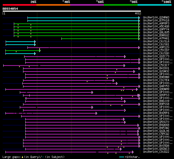Click the purple arrowhead ending Q1EC73 alignment

(125, 57)
